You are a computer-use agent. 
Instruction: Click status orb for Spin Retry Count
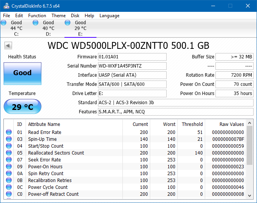[x=9, y=173]
